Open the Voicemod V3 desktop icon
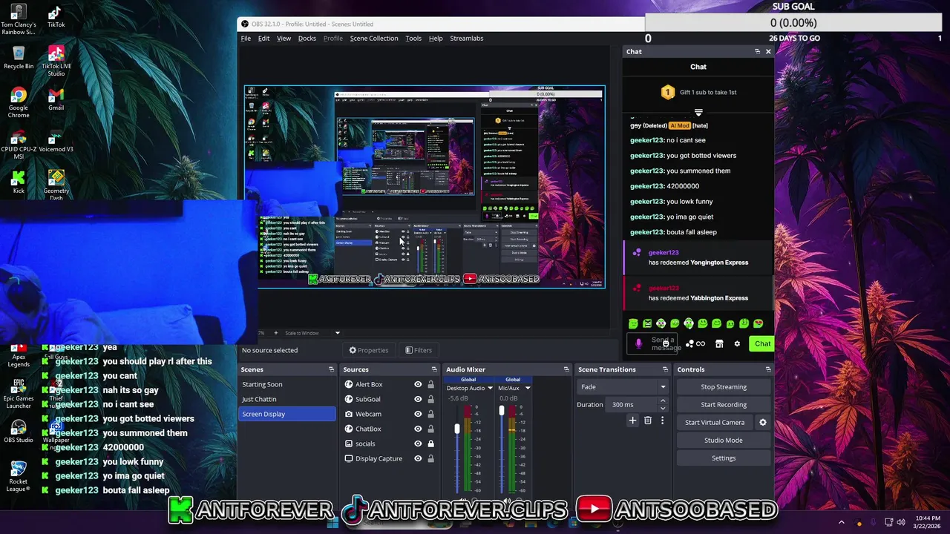This screenshot has width=950, height=534. [x=56, y=140]
